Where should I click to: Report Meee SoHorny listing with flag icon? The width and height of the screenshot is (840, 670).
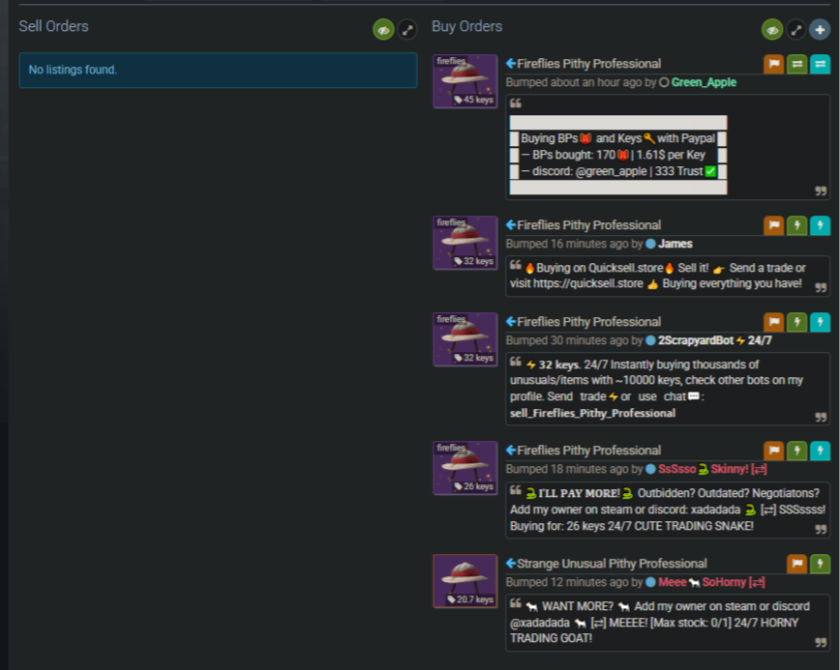[797, 564]
